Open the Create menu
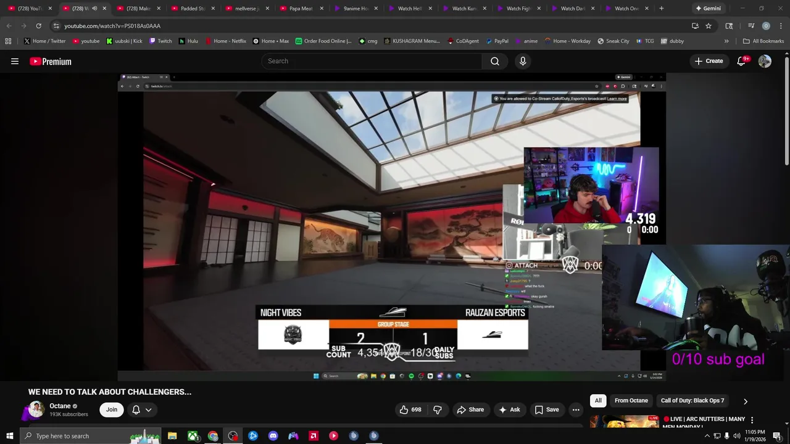790x444 pixels. tap(709, 61)
